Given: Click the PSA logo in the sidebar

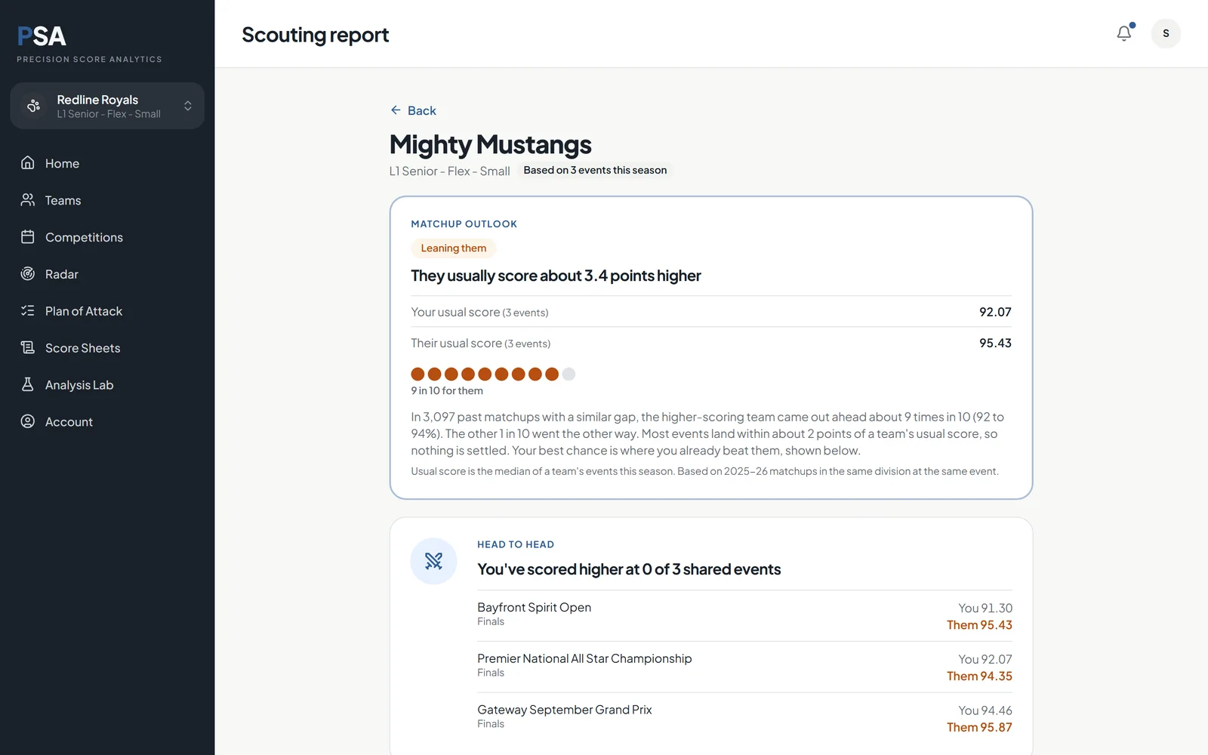Looking at the screenshot, I should point(42,36).
